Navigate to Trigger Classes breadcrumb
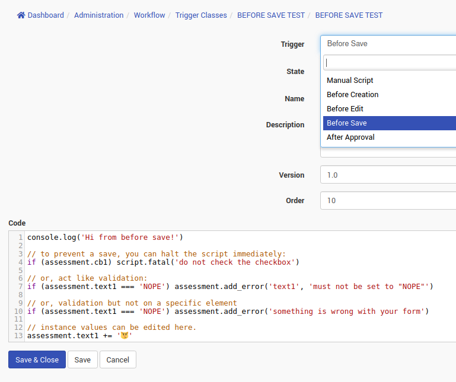456x382 pixels. (x=201, y=15)
